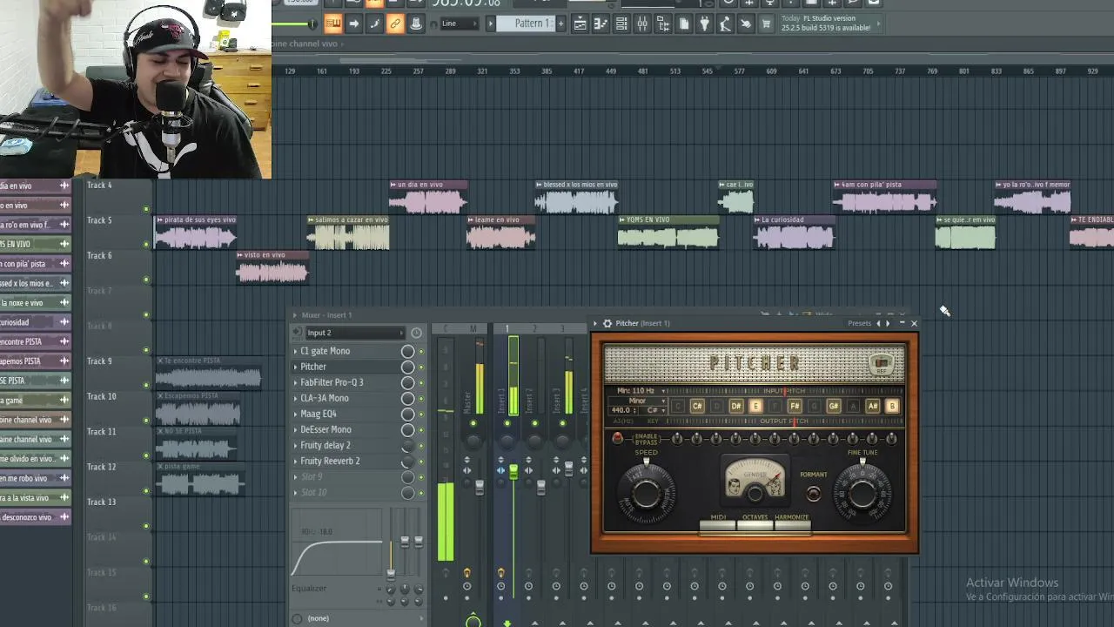The width and height of the screenshot is (1114, 627).
Task: Select previous Pitcher preset arrow
Action: [x=877, y=323]
